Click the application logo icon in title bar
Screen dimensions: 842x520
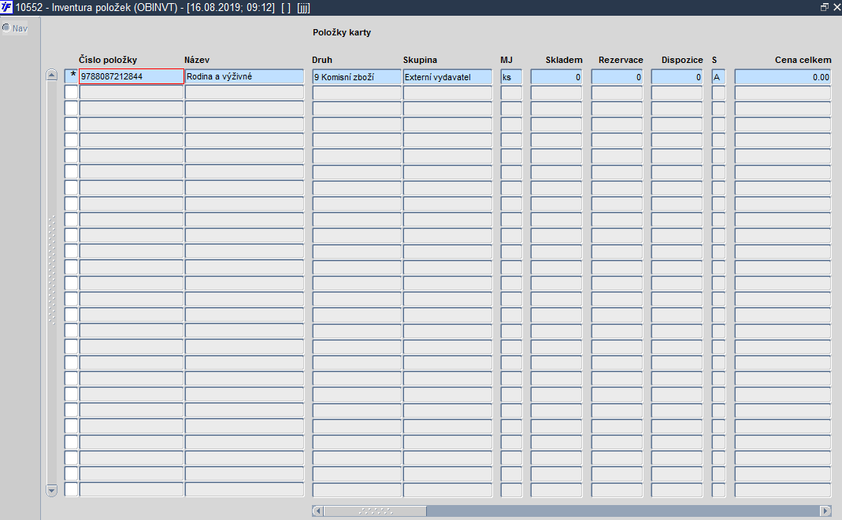(x=6, y=8)
